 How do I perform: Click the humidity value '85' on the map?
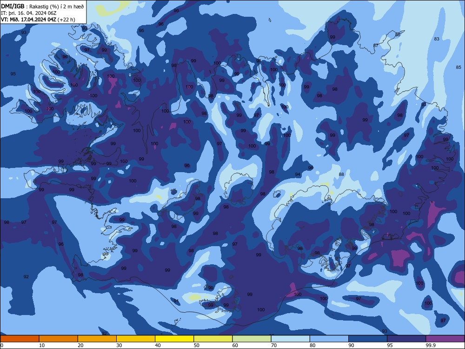[x=458, y=67]
